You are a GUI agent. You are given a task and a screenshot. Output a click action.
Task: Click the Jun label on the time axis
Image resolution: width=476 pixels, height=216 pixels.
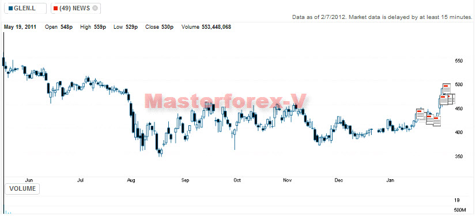(29, 180)
